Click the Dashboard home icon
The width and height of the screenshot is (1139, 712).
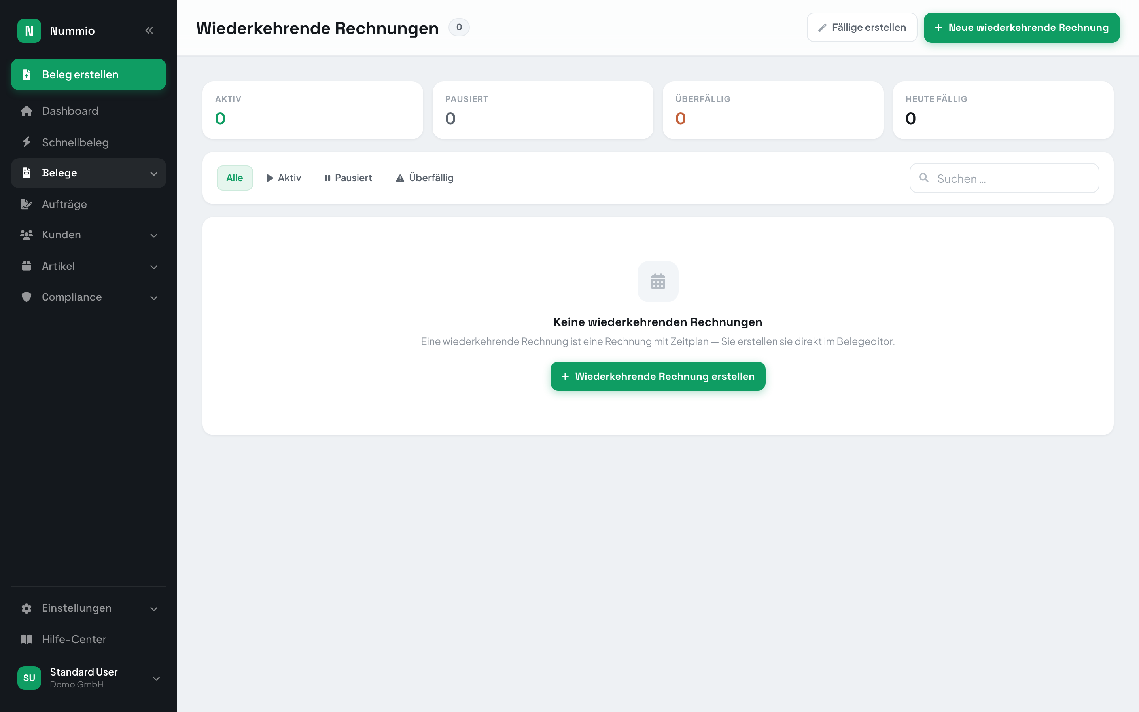[27, 111]
